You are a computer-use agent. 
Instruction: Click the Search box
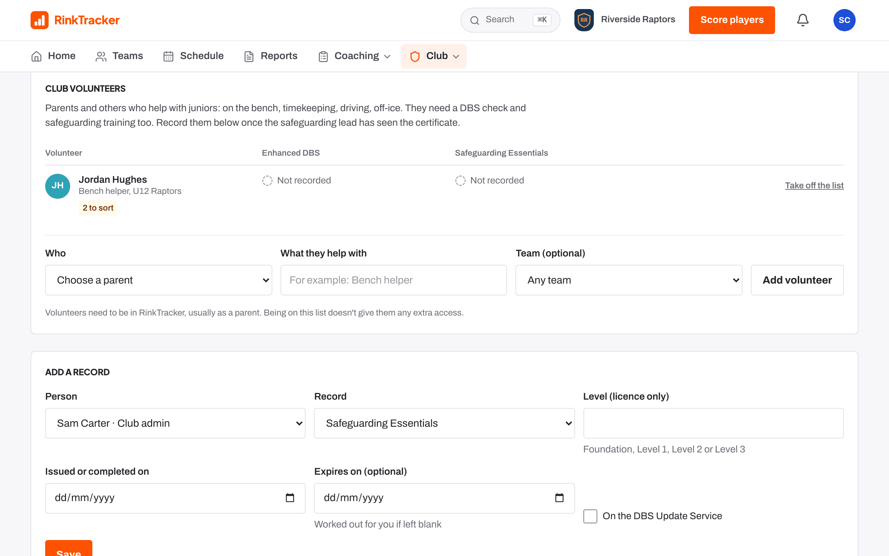click(x=510, y=20)
